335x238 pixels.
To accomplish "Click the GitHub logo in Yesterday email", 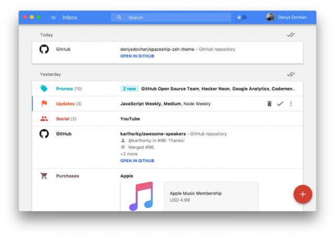I will [44, 134].
